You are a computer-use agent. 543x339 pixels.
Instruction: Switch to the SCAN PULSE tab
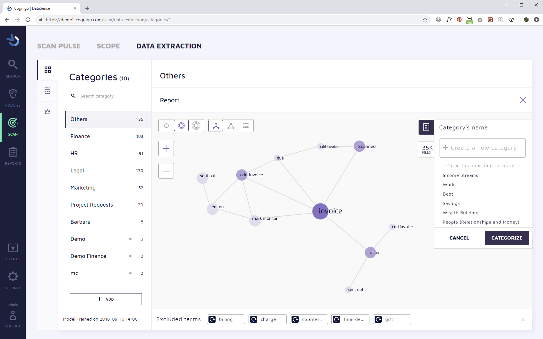(59, 46)
